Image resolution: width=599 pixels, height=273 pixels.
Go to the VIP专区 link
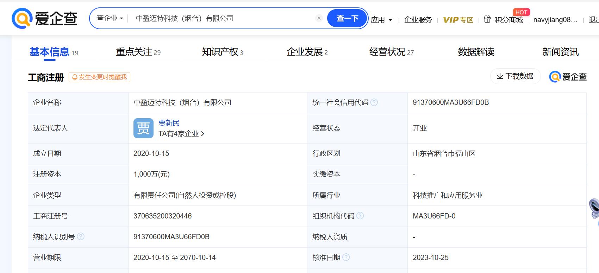[x=458, y=20]
